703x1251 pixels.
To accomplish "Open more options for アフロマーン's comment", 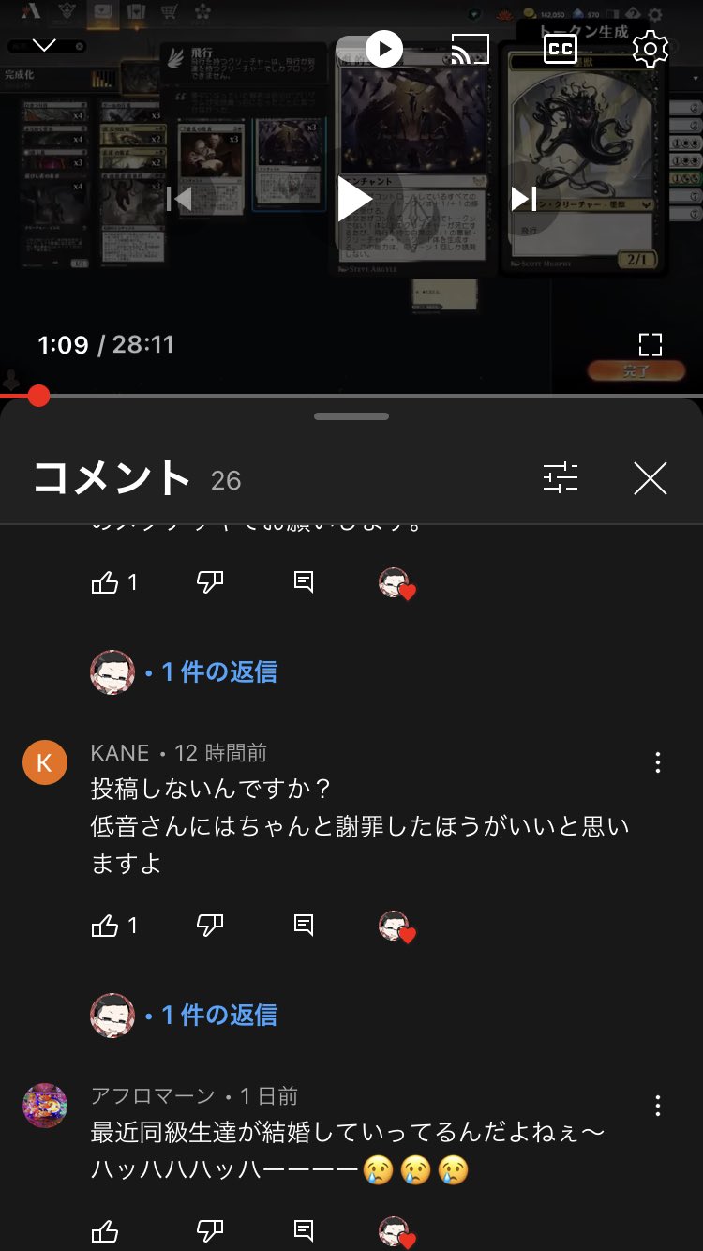I will [x=658, y=1106].
